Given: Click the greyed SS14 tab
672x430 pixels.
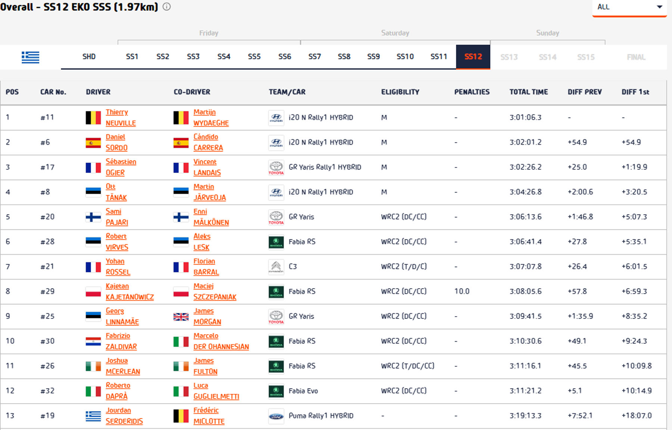Looking at the screenshot, I should click(548, 57).
